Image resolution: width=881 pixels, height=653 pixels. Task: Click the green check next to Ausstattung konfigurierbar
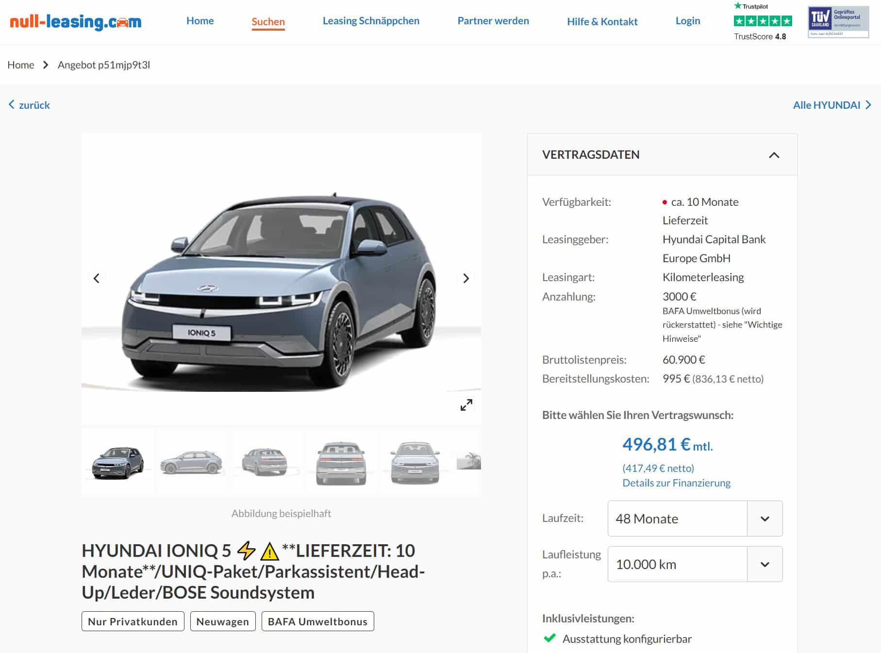[x=549, y=638]
